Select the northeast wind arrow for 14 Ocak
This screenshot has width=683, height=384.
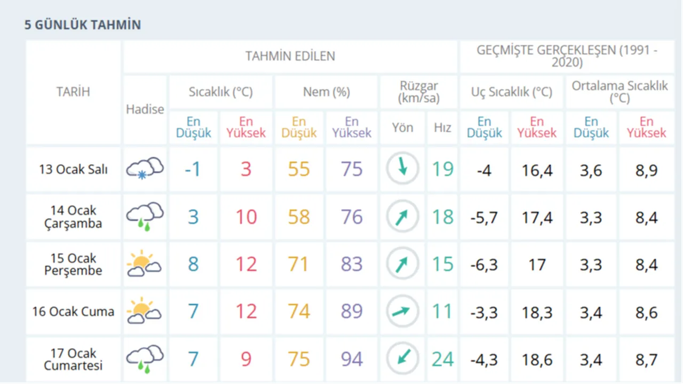click(402, 217)
